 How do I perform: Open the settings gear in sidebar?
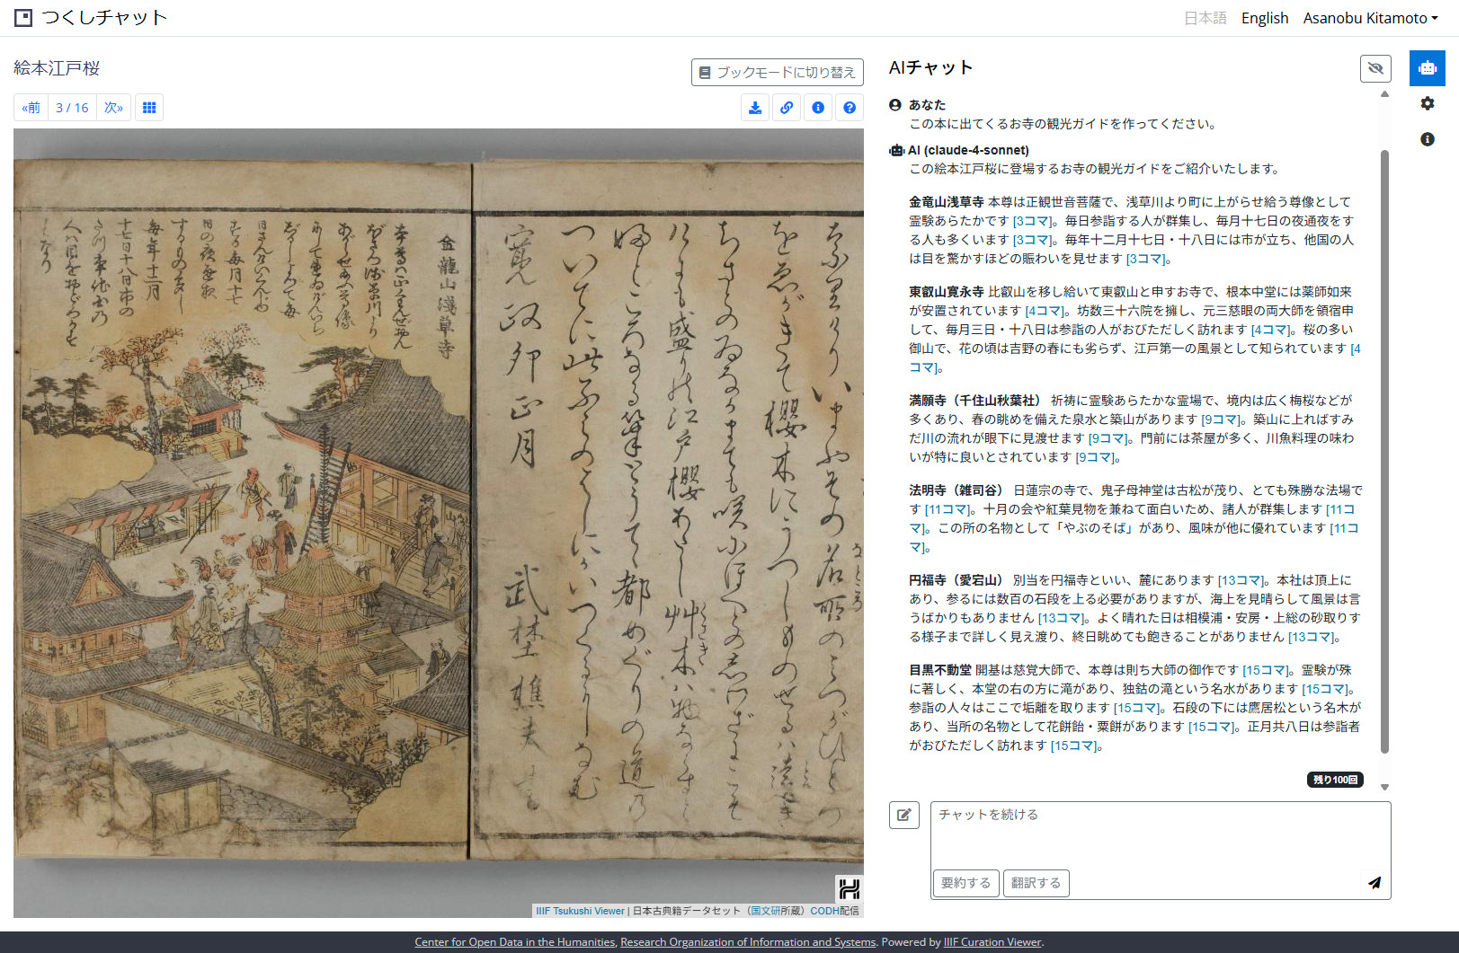(1427, 103)
